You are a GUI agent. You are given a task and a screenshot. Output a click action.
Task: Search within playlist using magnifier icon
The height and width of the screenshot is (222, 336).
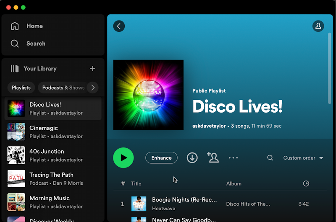270,158
